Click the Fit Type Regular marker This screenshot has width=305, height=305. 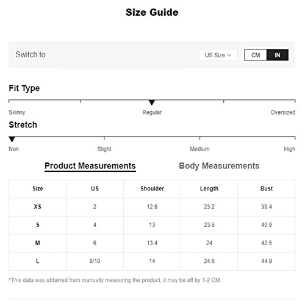(x=152, y=102)
